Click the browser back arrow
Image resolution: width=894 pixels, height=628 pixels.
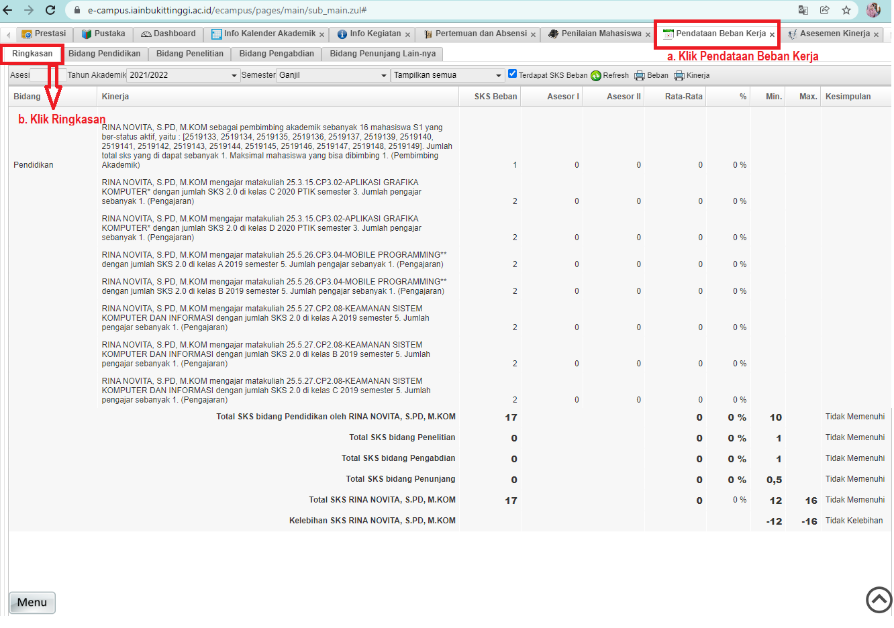(x=8, y=10)
